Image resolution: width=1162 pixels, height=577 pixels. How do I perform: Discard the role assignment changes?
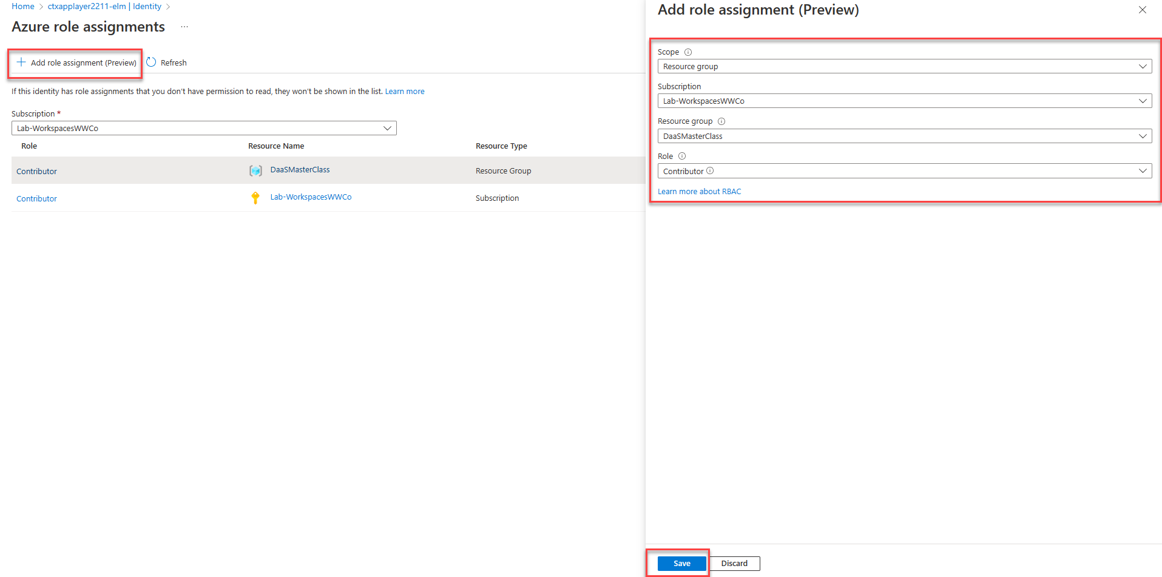tap(734, 564)
